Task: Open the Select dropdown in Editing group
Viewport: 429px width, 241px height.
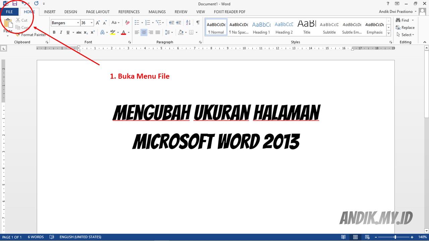Action: [x=405, y=35]
